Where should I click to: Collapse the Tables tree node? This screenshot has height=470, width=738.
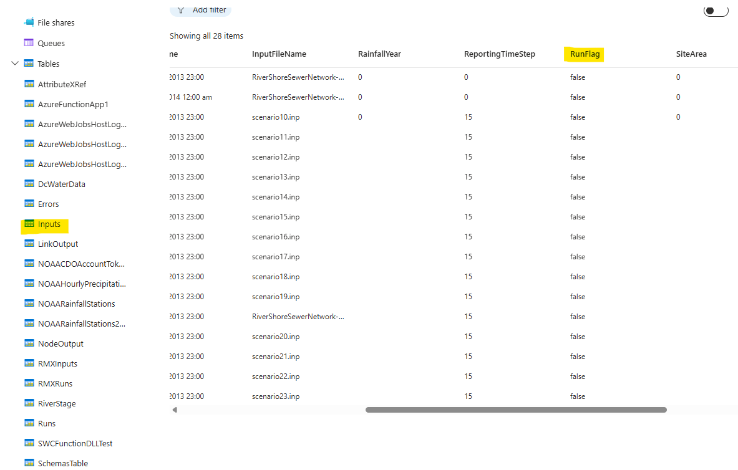point(14,63)
